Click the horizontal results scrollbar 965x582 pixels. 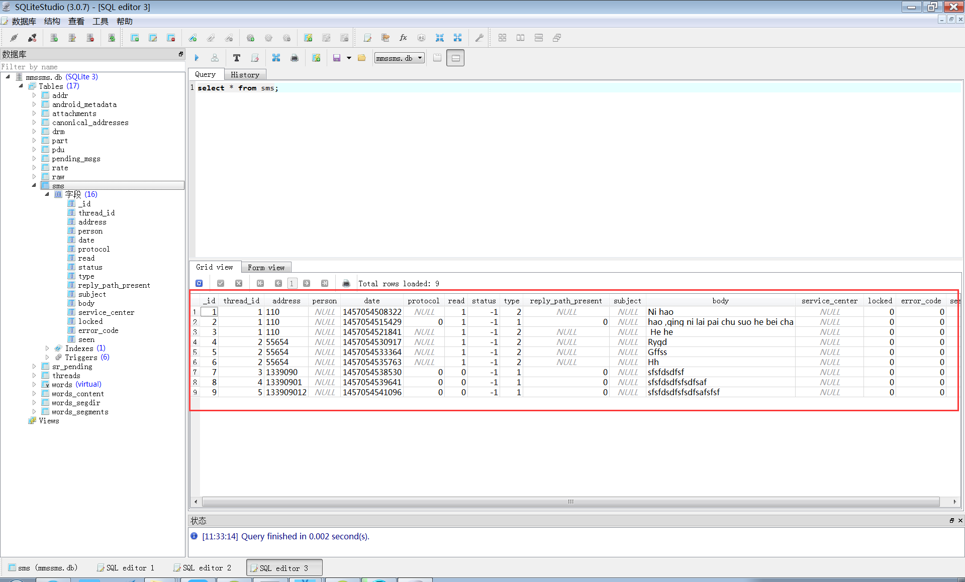(x=570, y=502)
